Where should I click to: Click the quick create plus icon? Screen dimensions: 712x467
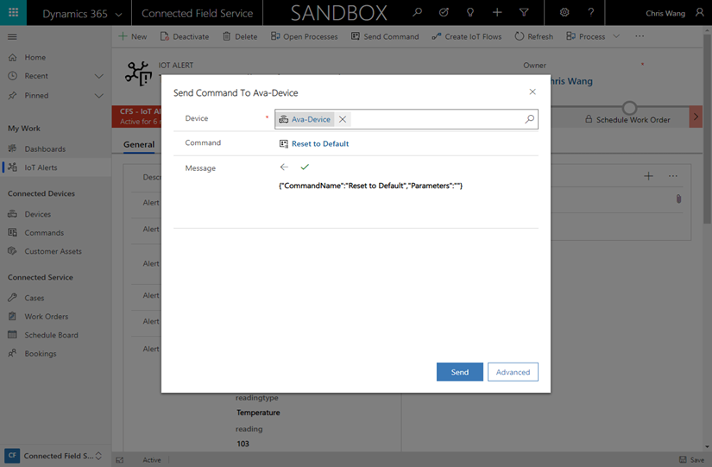coord(497,13)
